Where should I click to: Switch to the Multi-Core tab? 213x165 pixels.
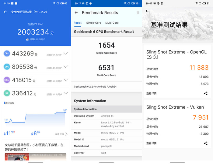coord(112,23)
